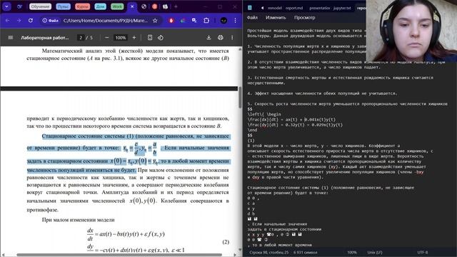
Task: Click the \frac{dx}{dt} line in Notepad
Action: (291, 119)
